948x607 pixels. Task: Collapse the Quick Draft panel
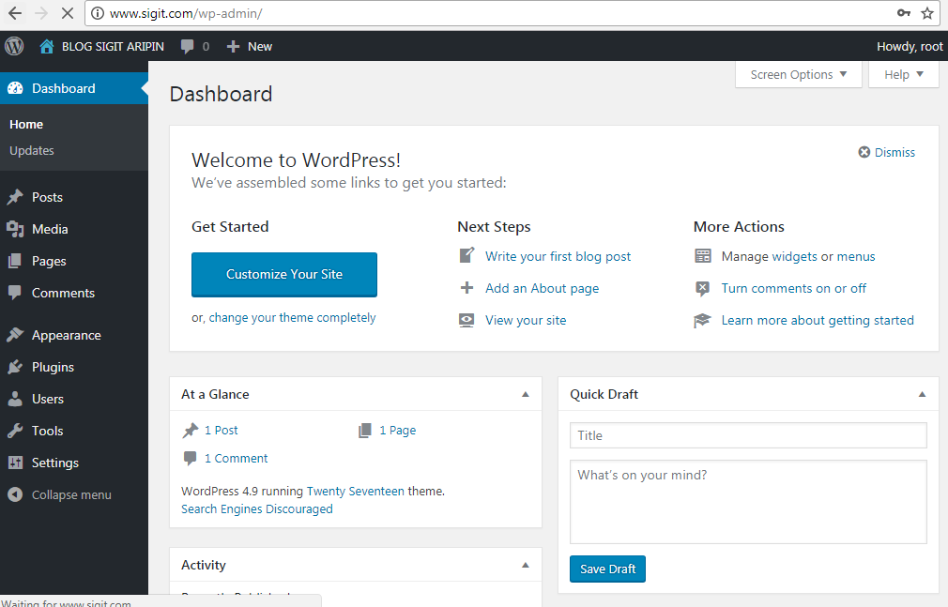[x=922, y=394]
